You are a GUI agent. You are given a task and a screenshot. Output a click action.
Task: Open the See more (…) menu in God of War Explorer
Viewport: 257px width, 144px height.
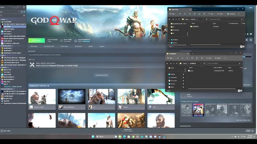(x=239, y=14)
